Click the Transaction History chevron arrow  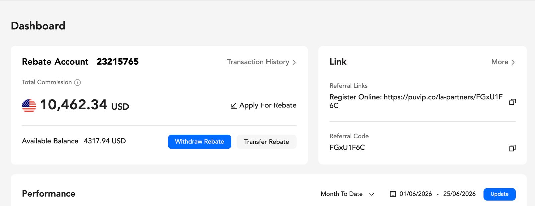point(294,62)
